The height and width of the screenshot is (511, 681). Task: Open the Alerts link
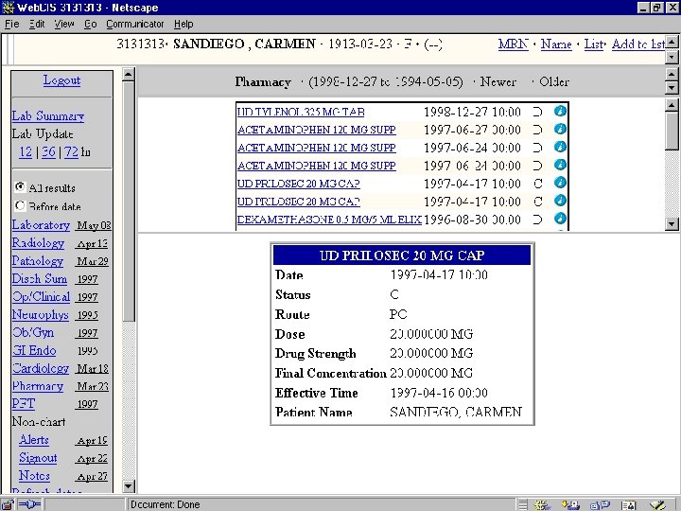click(x=34, y=440)
